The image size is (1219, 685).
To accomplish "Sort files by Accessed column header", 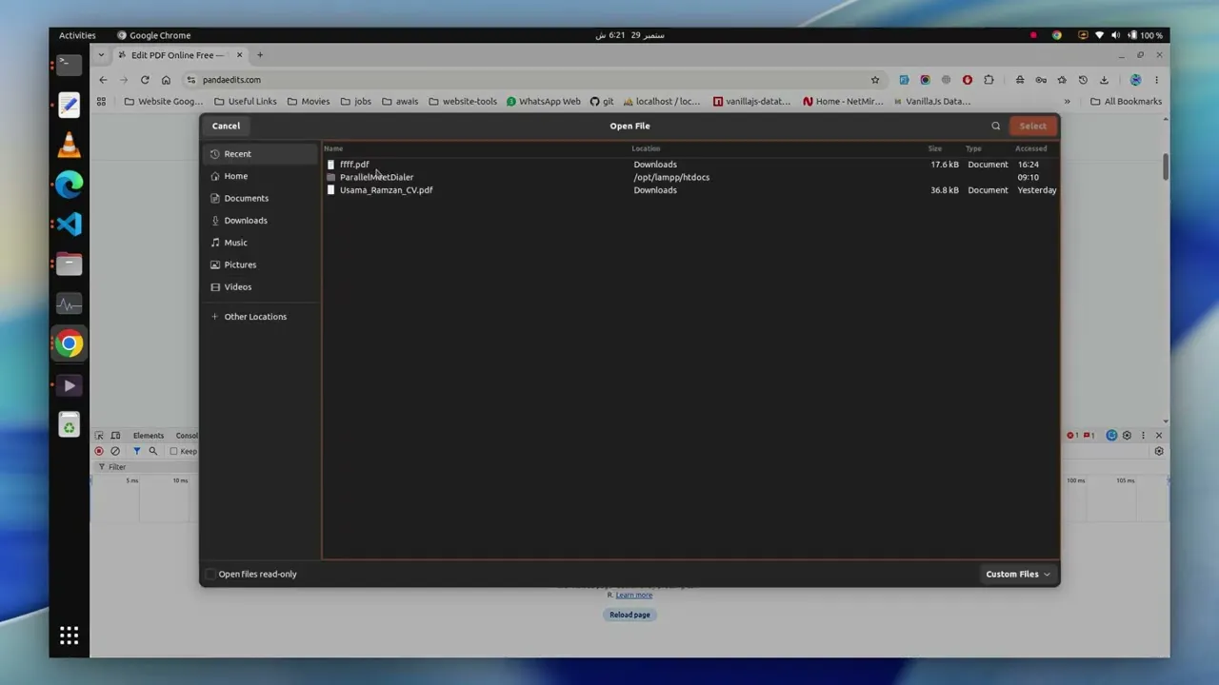I will [1030, 148].
